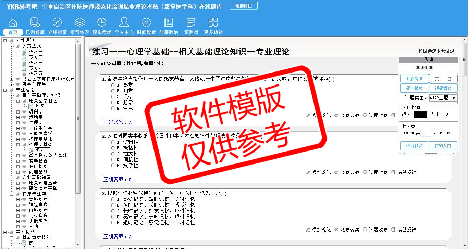Click the 切换科目 button

(x=243, y=6)
